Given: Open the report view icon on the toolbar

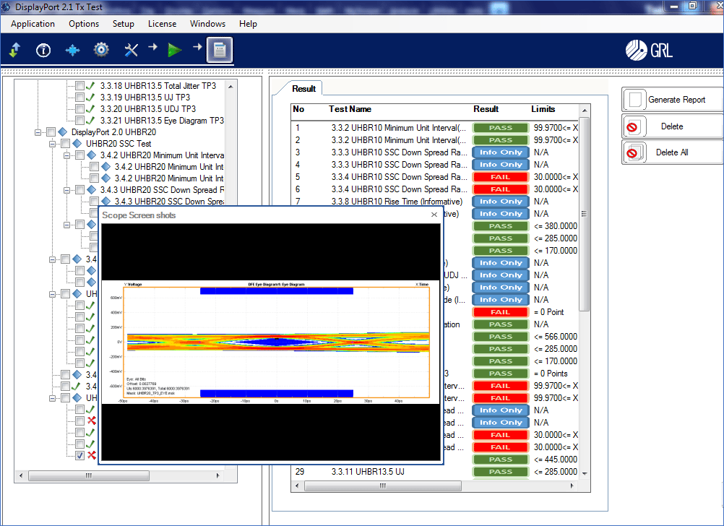Looking at the screenshot, I should point(219,50).
